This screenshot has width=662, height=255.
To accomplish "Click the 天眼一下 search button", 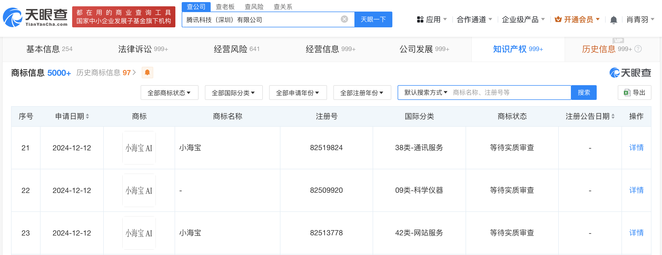I will coord(373,19).
